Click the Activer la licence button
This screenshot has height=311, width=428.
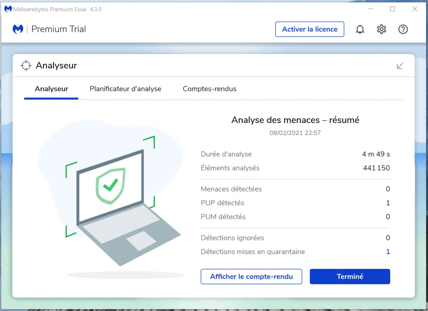point(310,29)
